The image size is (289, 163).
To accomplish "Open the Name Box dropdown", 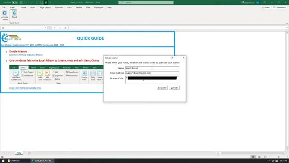I will tap(46, 28).
